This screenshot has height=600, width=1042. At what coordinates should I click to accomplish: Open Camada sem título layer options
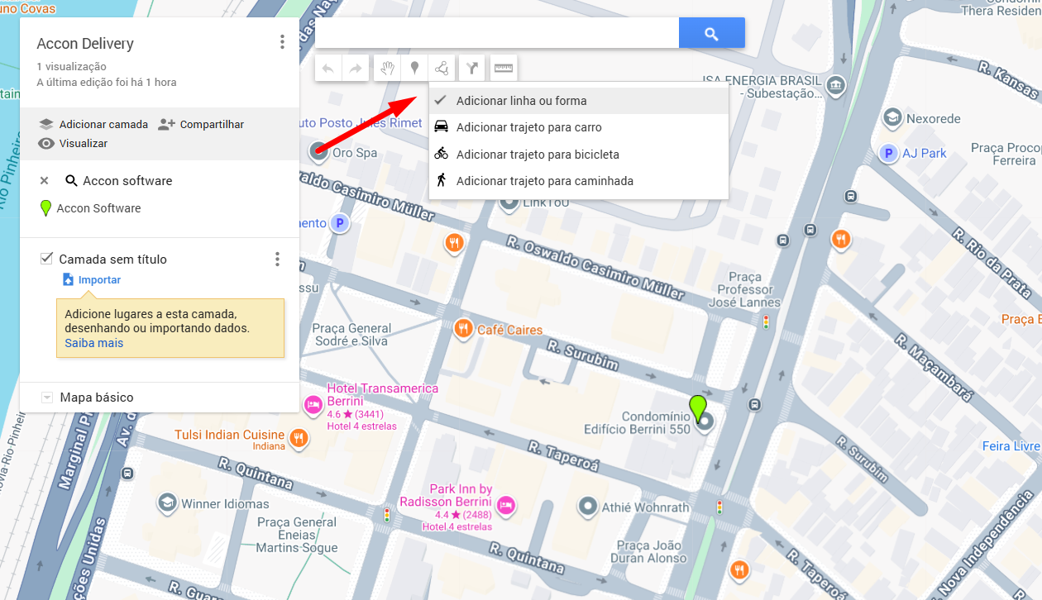(277, 260)
